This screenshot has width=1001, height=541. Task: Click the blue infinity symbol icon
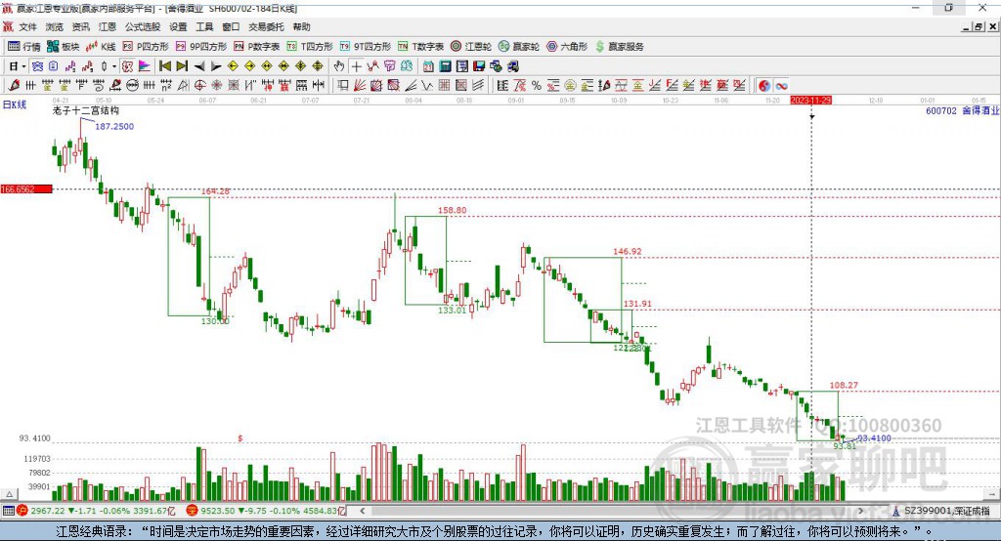[x=781, y=85]
